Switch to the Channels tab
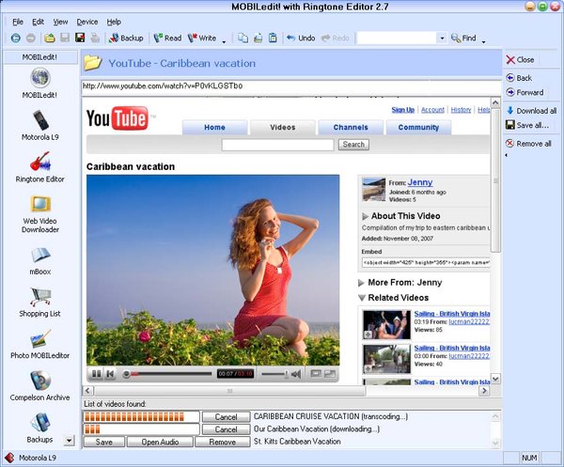This screenshot has width=564, height=467. pyautogui.click(x=350, y=128)
